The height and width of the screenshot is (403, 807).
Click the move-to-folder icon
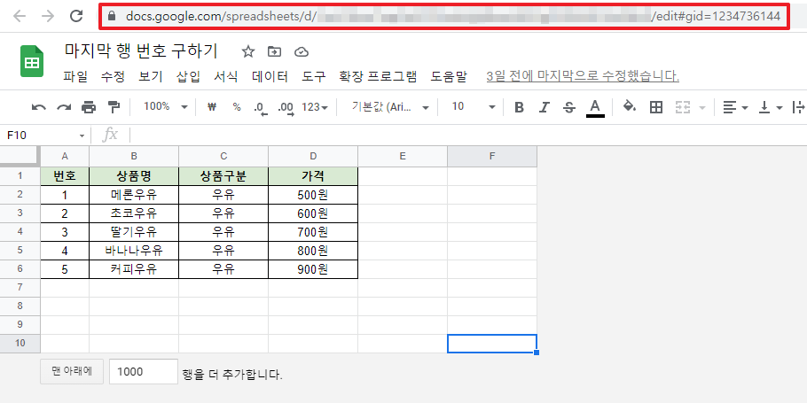pyautogui.click(x=275, y=51)
